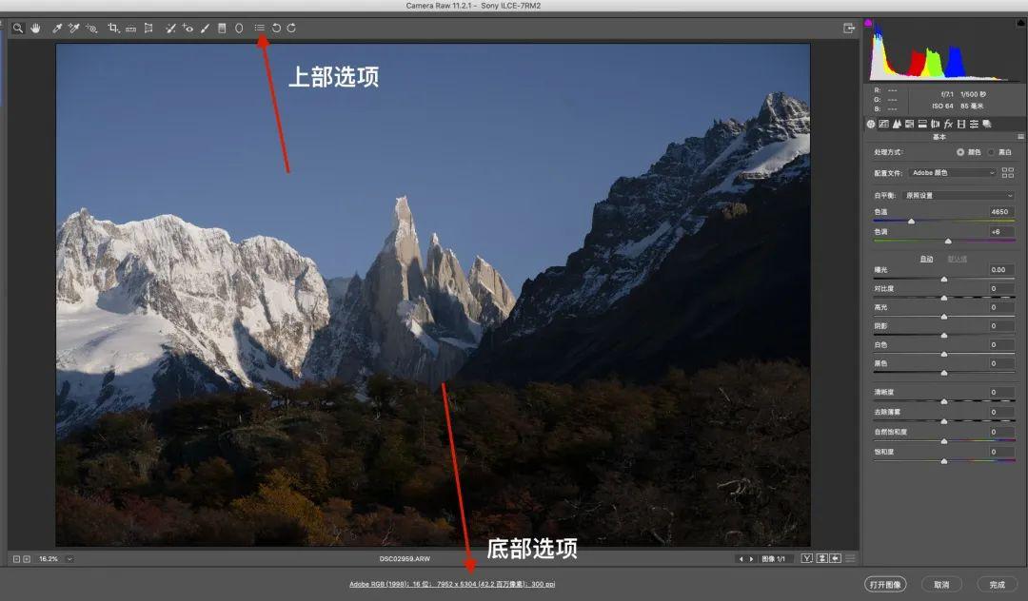This screenshot has width=1028, height=601.
Task: Open the 白平衡 原照设置 dropdown
Action: tap(957, 195)
